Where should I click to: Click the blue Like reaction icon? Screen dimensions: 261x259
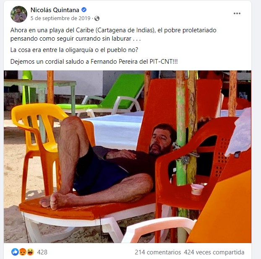tap(15, 252)
